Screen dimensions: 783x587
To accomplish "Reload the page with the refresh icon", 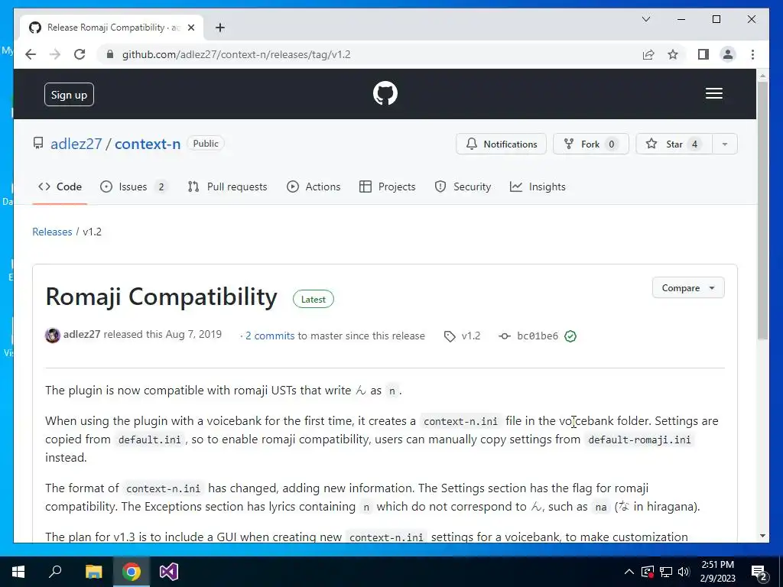I will pyautogui.click(x=80, y=54).
